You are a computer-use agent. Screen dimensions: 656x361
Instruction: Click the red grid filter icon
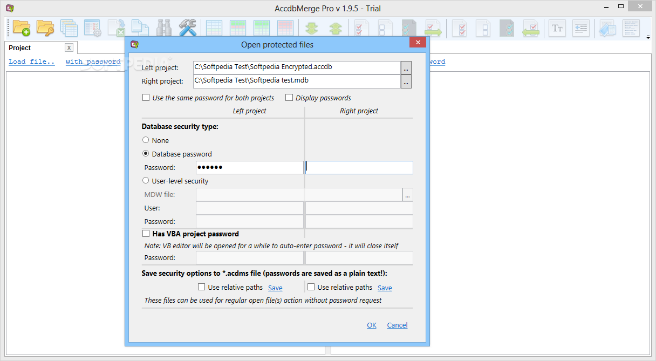(285, 28)
